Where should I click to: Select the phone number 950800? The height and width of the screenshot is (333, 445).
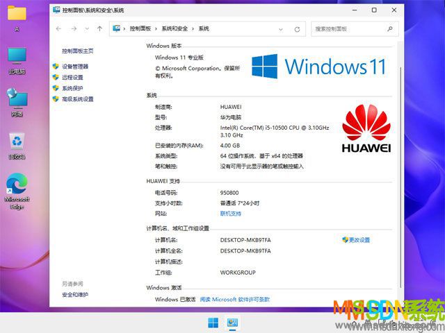click(x=229, y=193)
